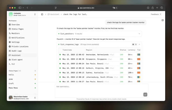Open Status Pages in sidebar

pos(22,29)
